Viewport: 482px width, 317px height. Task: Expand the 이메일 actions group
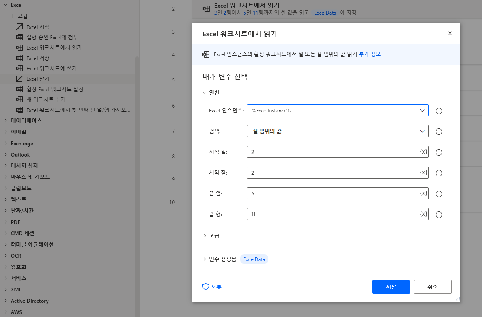(6, 132)
